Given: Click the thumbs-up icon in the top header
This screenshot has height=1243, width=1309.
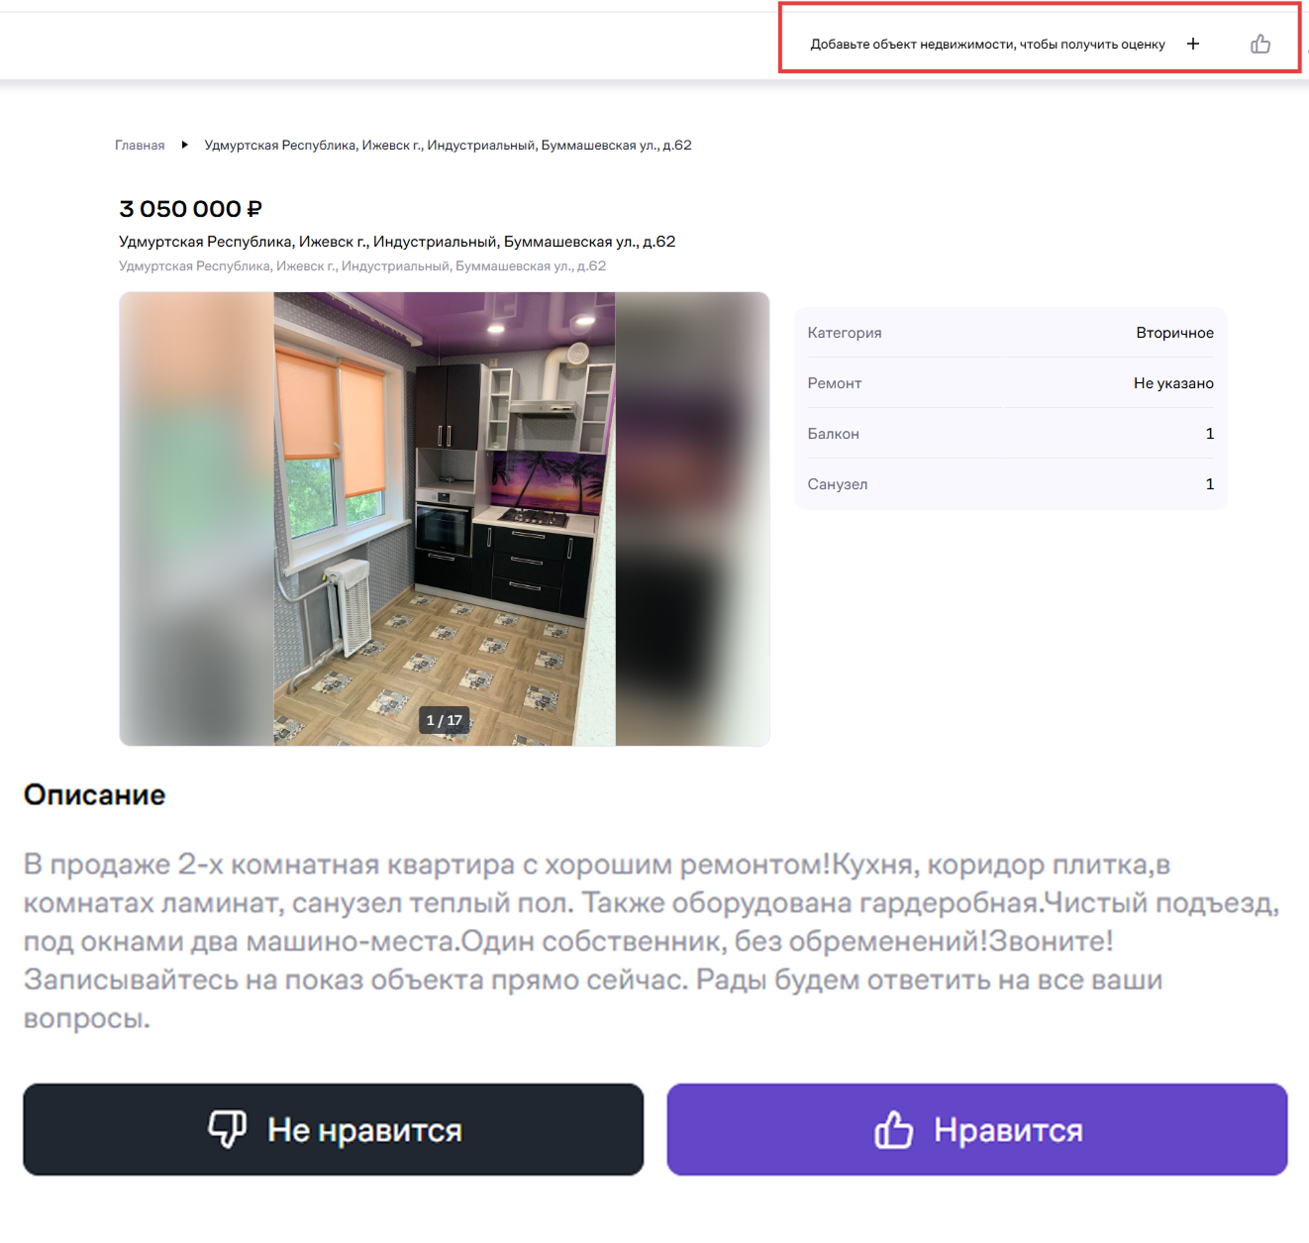Looking at the screenshot, I should [1259, 44].
